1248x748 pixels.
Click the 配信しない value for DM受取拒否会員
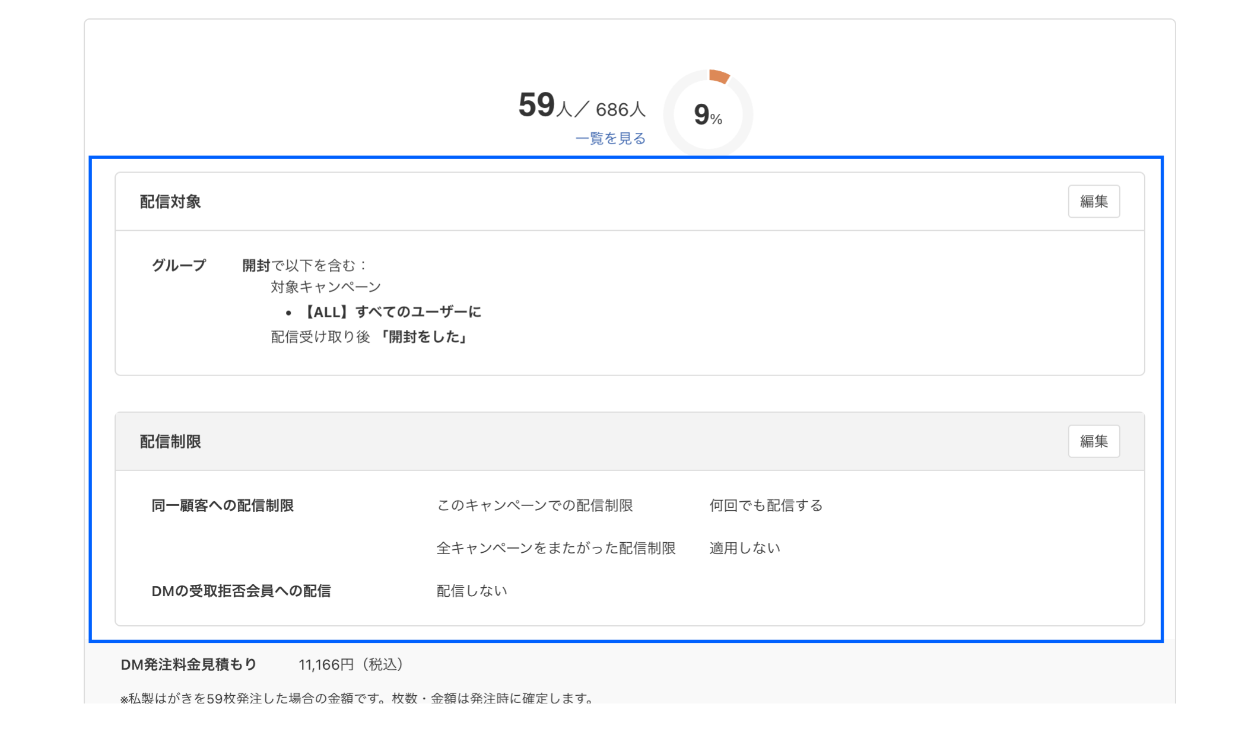pos(471,590)
